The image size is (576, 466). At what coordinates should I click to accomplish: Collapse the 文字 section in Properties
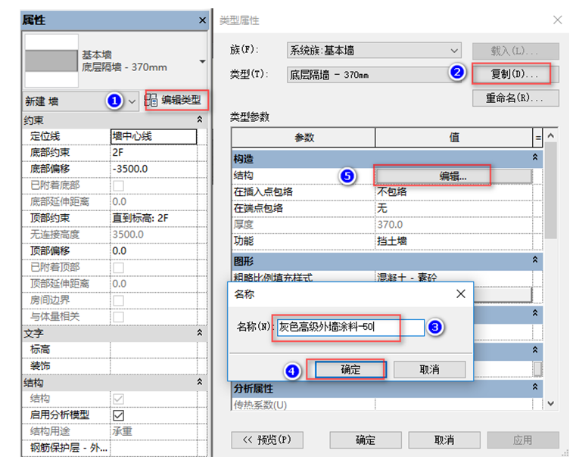click(x=200, y=332)
